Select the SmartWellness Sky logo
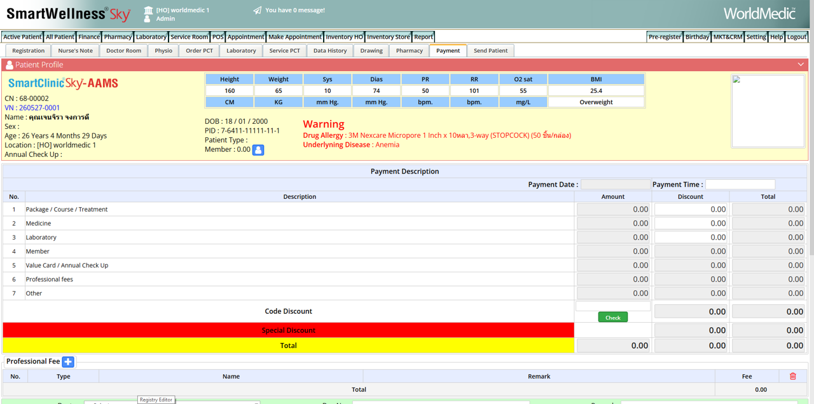Image resolution: width=814 pixels, height=404 pixels. tap(69, 13)
